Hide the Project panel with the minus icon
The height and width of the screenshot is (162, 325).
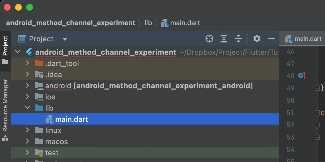(271, 39)
